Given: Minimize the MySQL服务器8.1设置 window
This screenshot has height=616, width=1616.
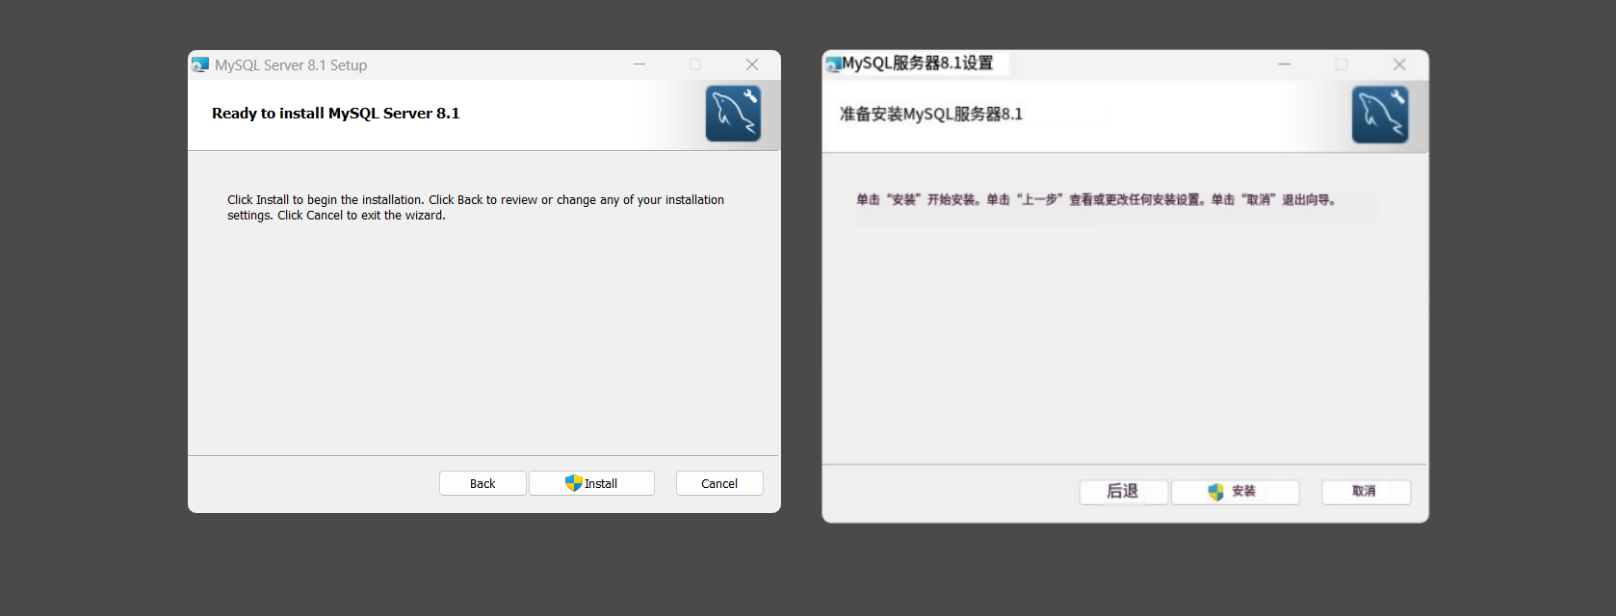Looking at the screenshot, I should [1284, 64].
